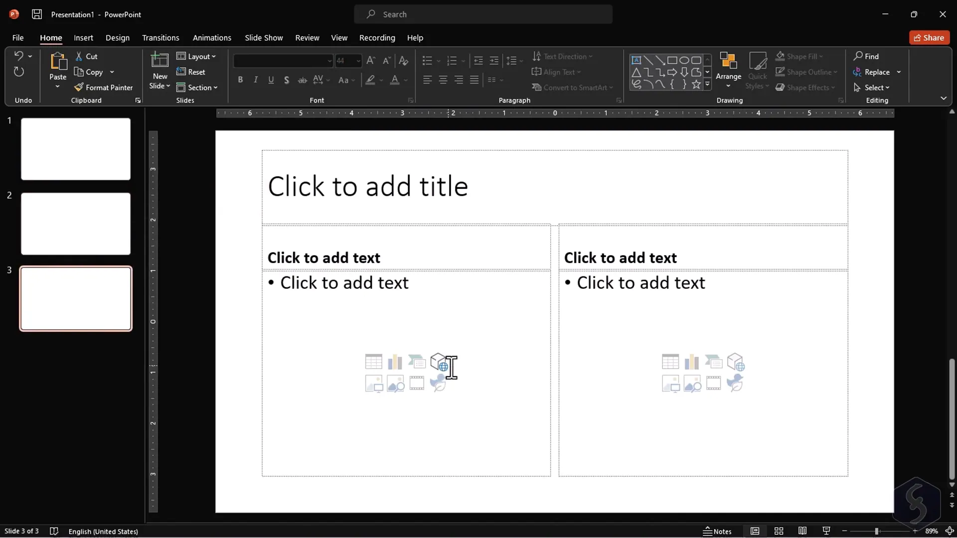Click the Undo arrow icon
Viewport: 957px width, 538px height.
click(x=18, y=56)
